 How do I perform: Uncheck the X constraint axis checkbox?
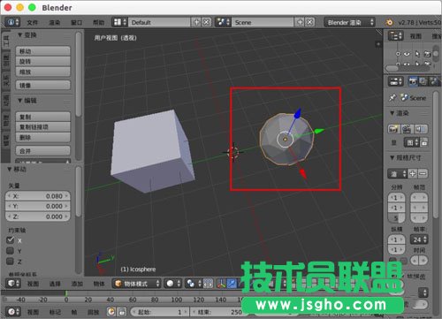(x=11, y=240)
